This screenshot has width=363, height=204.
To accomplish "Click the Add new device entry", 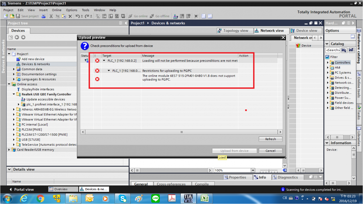I will pos(33,59).
